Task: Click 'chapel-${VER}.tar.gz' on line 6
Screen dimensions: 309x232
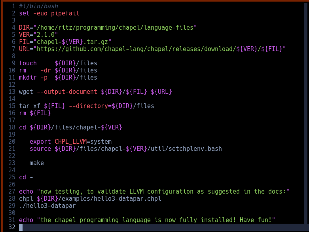Action: click(x=72, y=42)
